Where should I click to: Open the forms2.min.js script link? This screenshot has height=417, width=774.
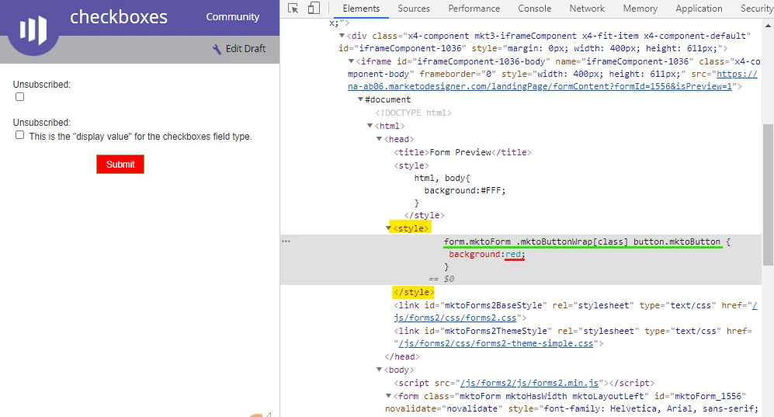pos(529,383)
